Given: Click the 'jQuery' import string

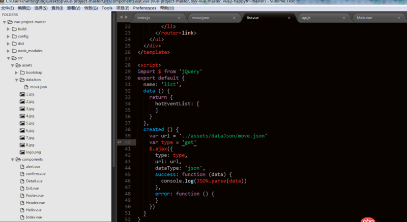Looking at the screenshot, I should click(x=190, y=71).
